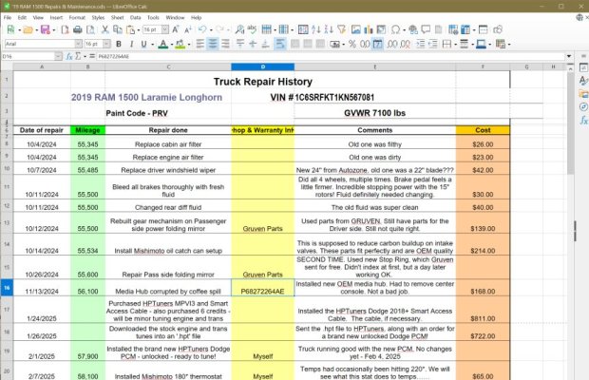Open the Function Wizard fx icon
589x380 pixels.
coord(69,56)
